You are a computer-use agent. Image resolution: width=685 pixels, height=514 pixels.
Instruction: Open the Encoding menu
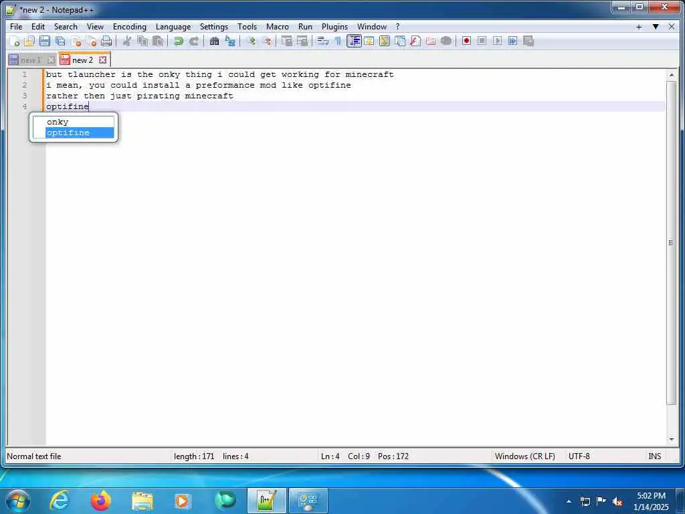[130, 27]
